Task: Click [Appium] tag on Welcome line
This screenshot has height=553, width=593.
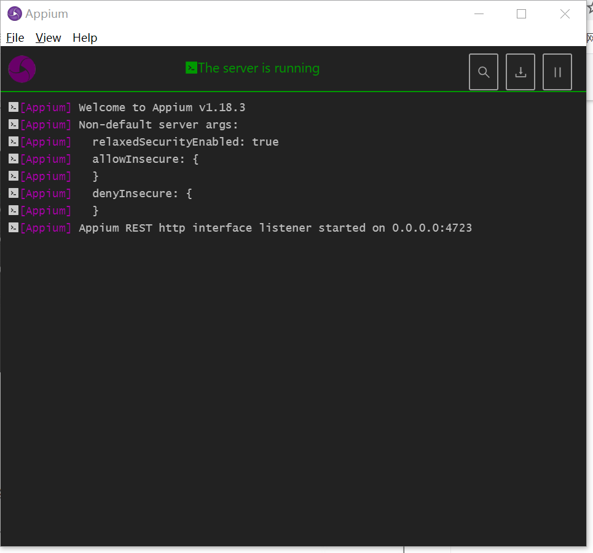Action: coord(45,108)
